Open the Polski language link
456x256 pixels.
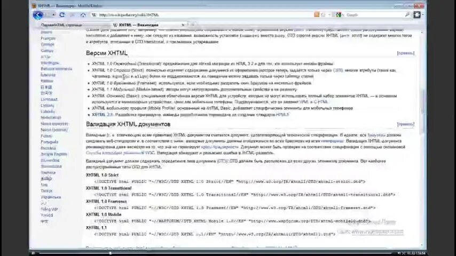46,136
